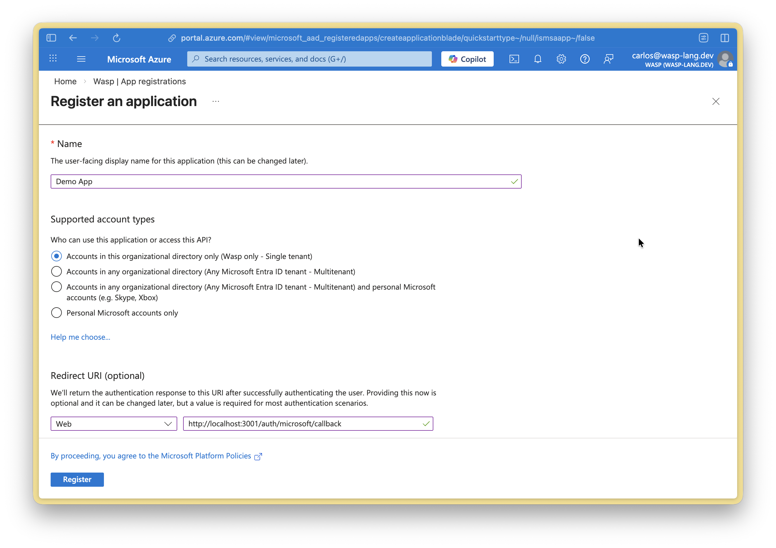Click the carlos@wasp-lang.dev account avatar
Screen dimensions: 776x548
725,59
